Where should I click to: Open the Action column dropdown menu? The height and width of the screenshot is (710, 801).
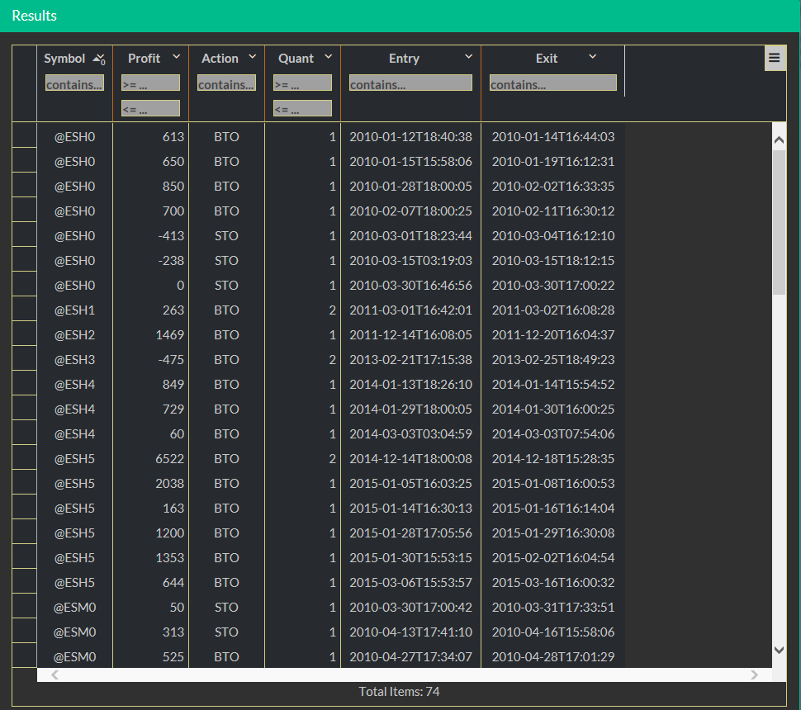click(253, 57)
